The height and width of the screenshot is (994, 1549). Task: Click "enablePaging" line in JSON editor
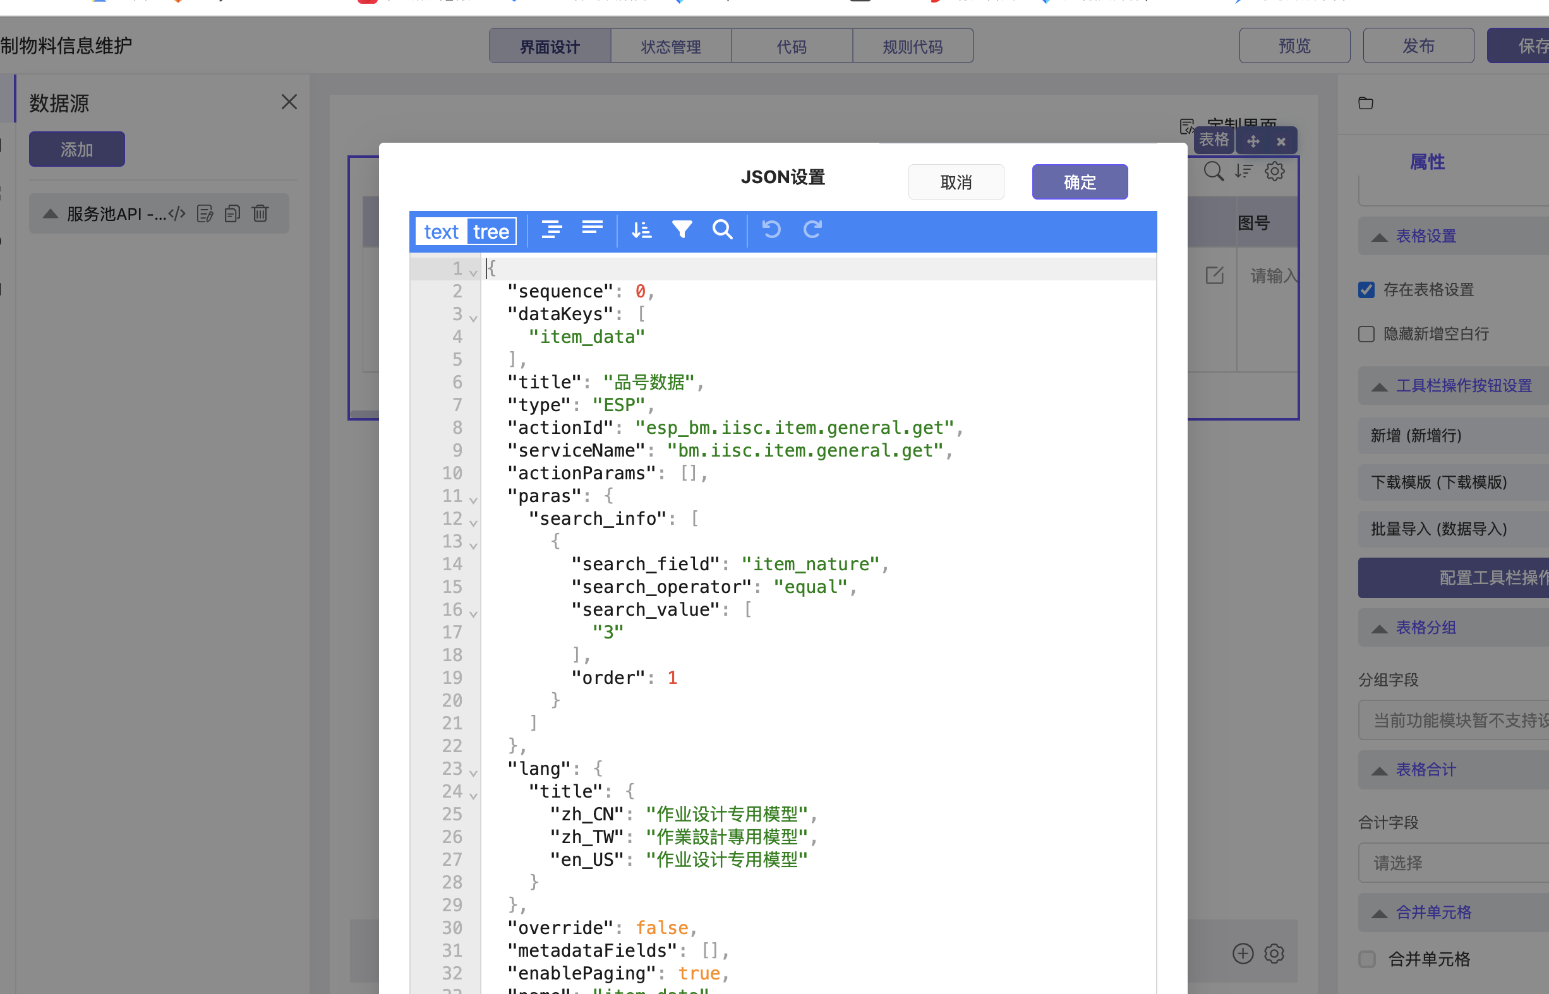tap(618, 973)
